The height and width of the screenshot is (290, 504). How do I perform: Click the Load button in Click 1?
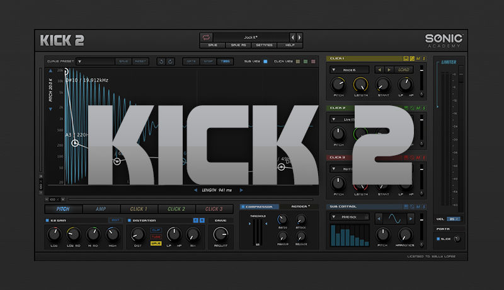pyautogui.click(x=403, y=69)
